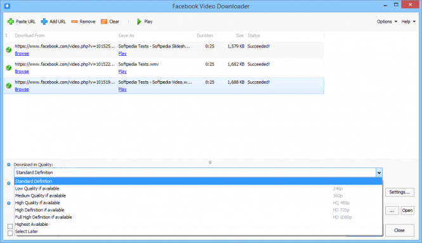The image size is (422, 243).
Task: Click Browse link for the 1,688 KB video
Action: point(22,89)
